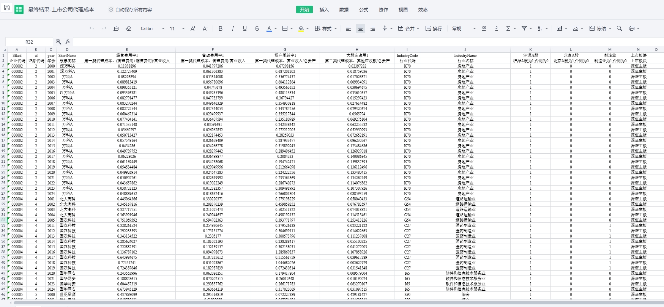Click the eraser clear-format icon
The height and width of the screenshot is (307, 664).
pos(128,28)
